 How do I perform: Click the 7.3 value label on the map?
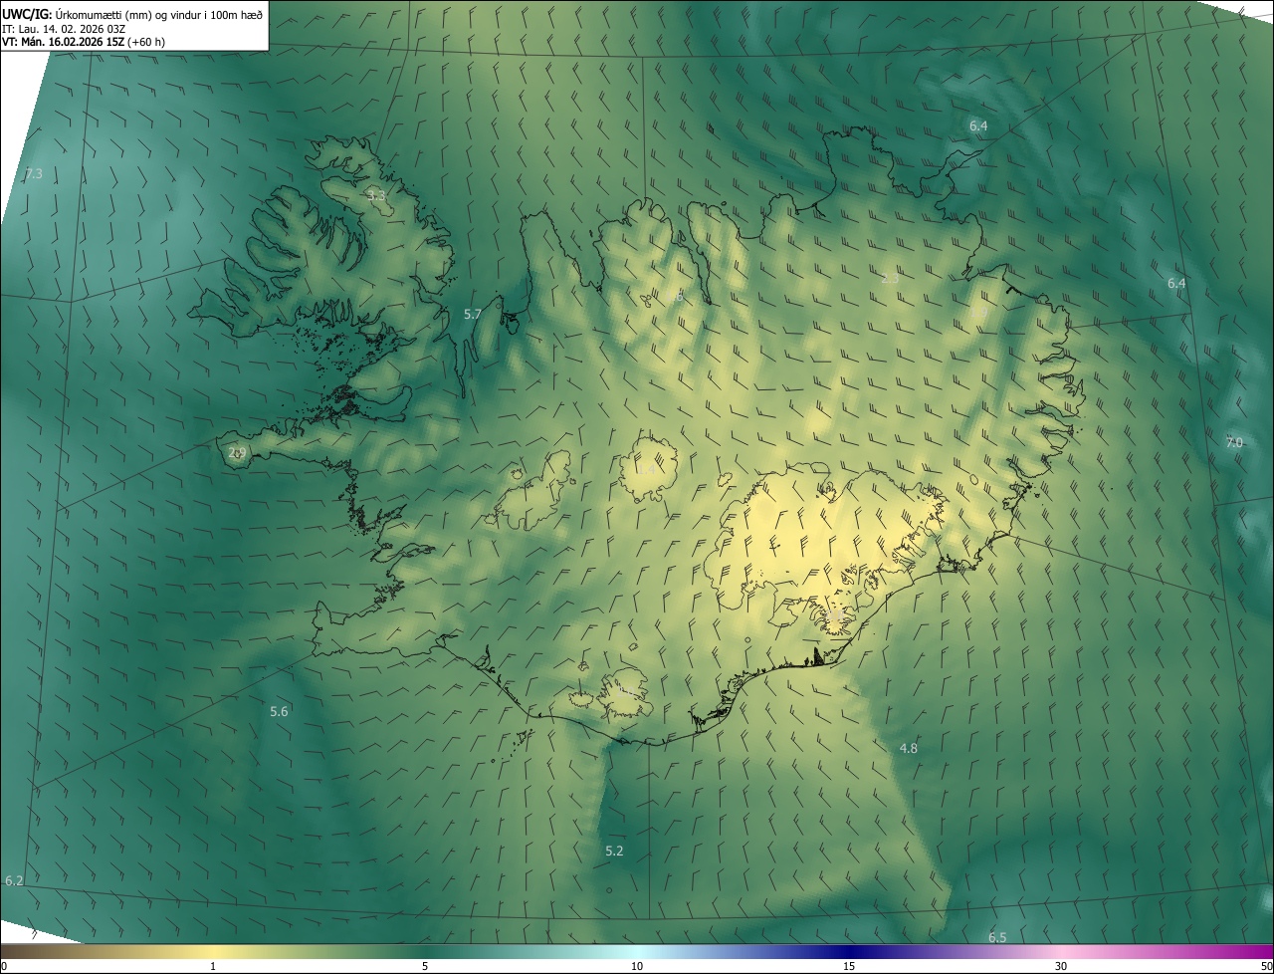click(34, 174)
